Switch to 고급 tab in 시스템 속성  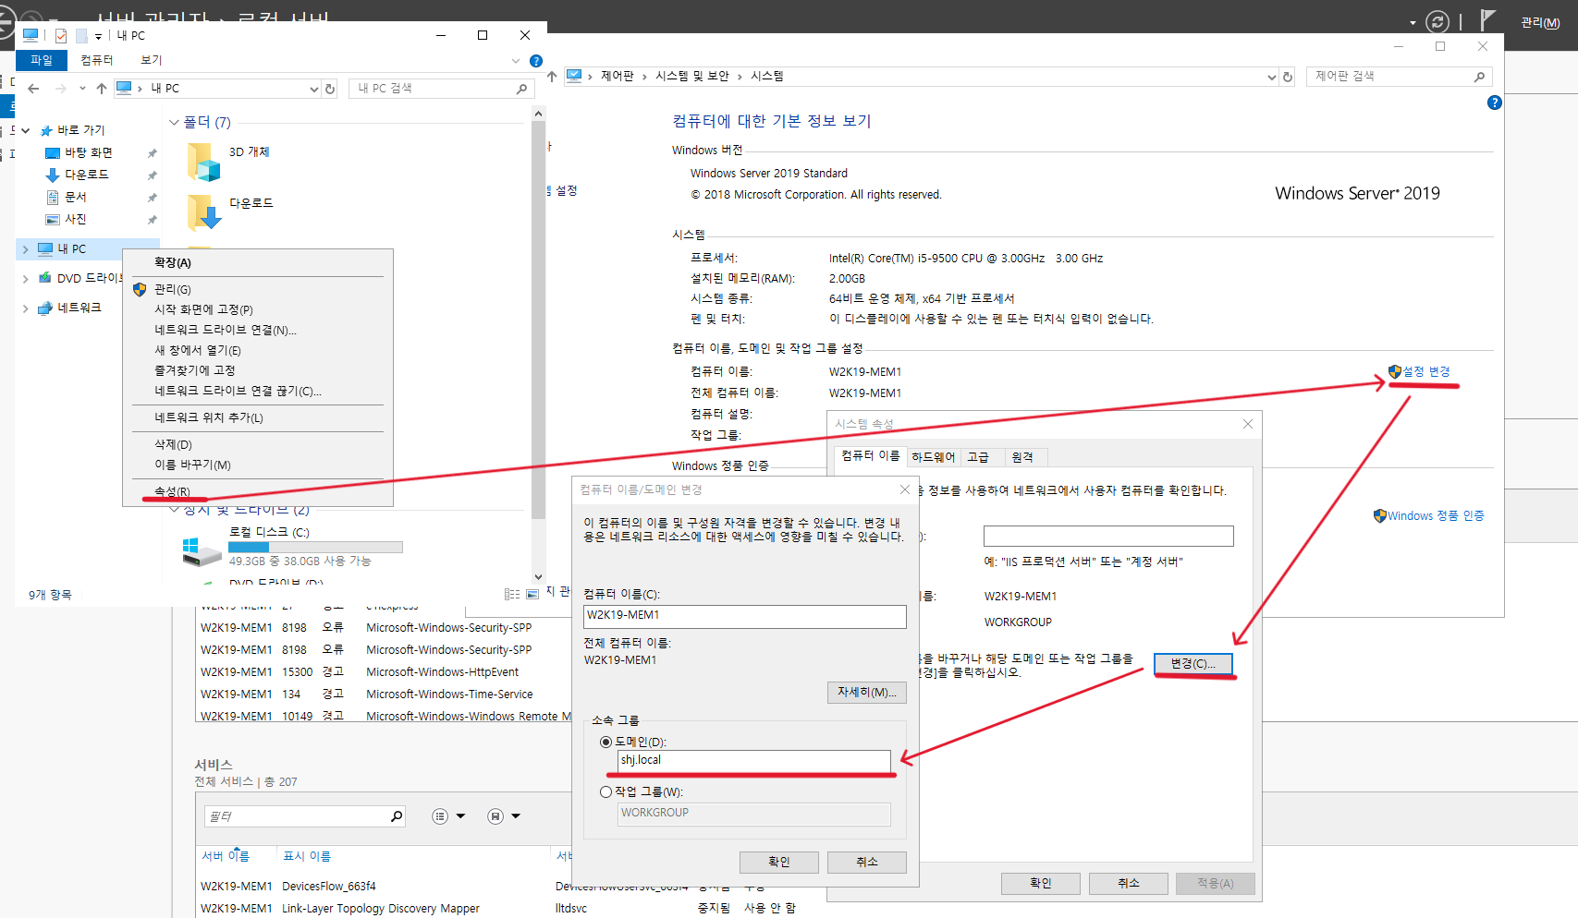977,457
